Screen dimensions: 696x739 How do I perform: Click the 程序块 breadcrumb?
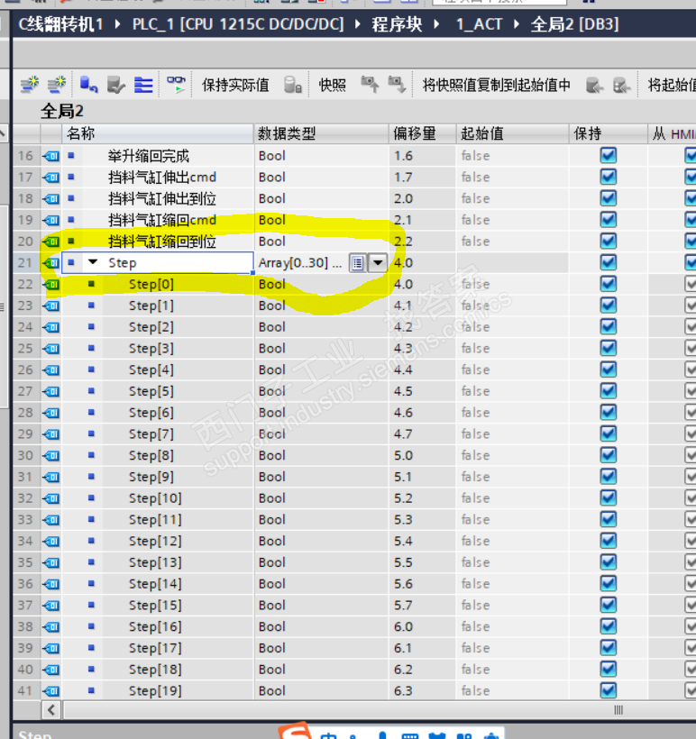click(x=397, y=24)
